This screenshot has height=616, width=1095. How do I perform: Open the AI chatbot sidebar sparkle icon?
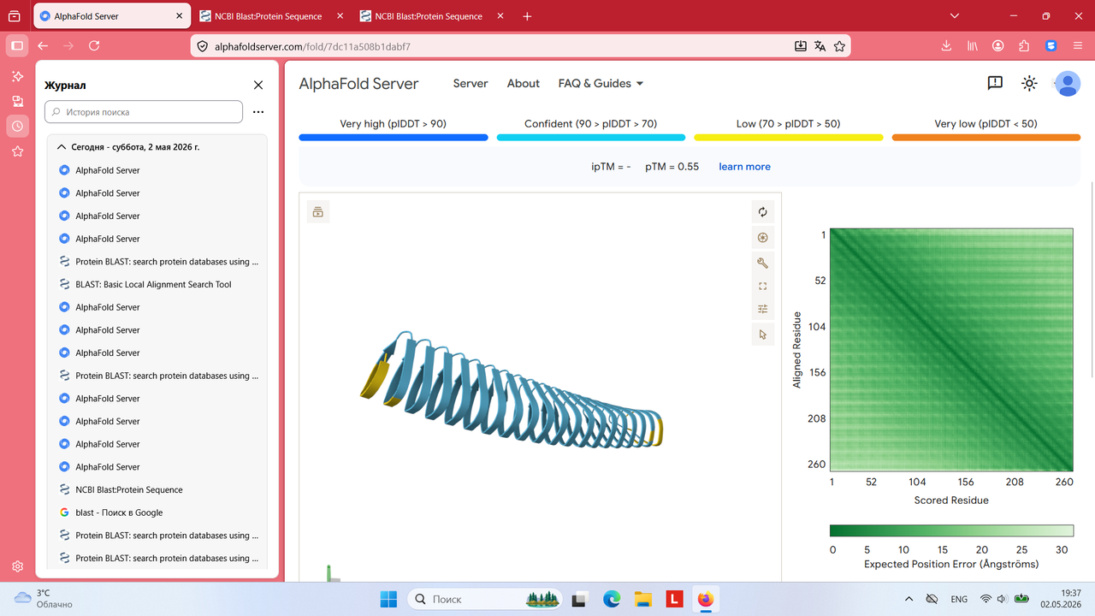17,76
